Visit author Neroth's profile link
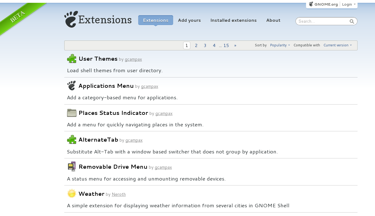This screenshot has height=216, width=375. point(119,195)
